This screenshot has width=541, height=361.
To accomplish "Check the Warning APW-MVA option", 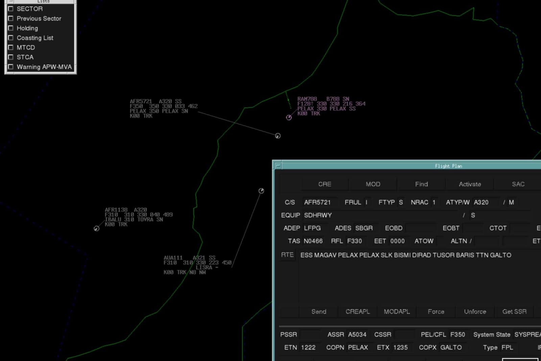I will 10,67.
